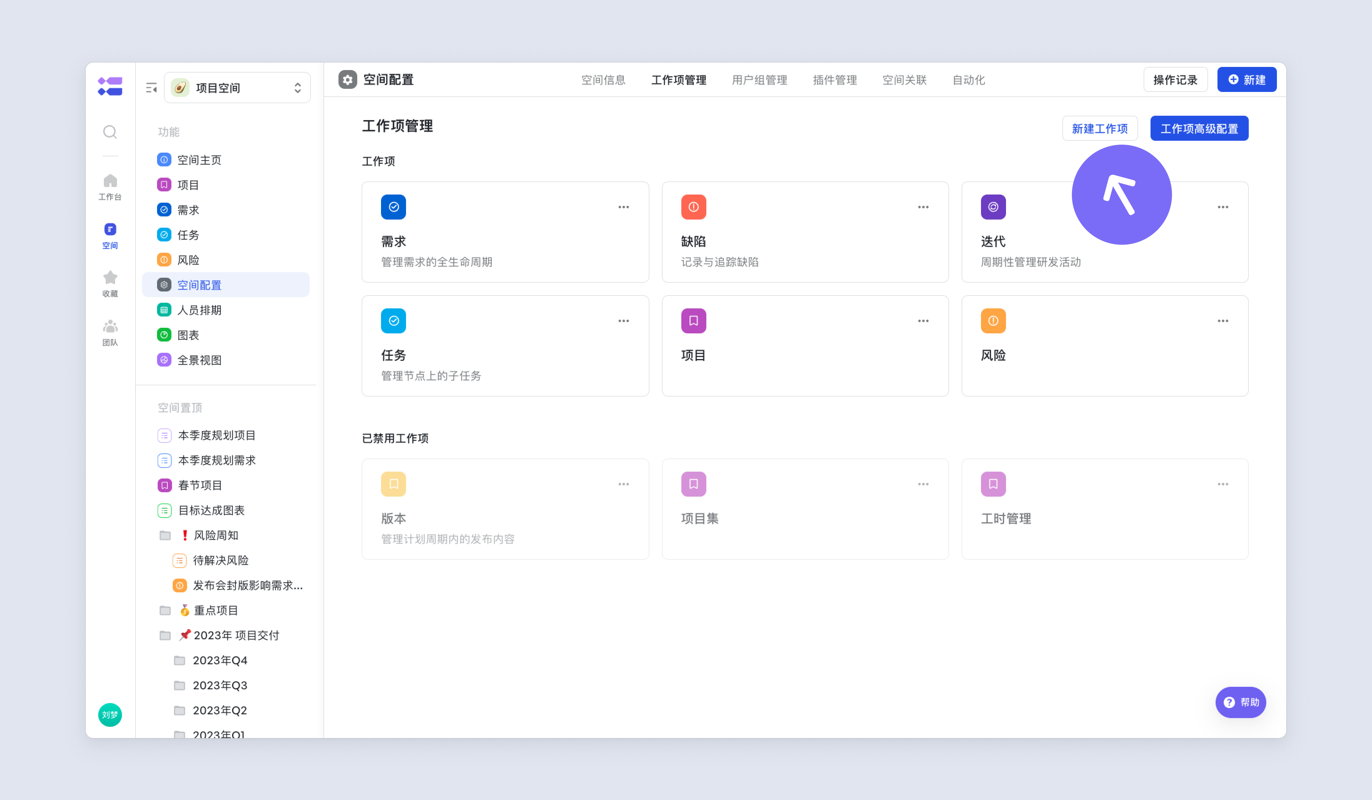Open more options on 需求 card
Screen dimensions: 1372x800
pos(623,207)
